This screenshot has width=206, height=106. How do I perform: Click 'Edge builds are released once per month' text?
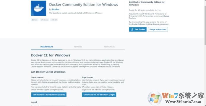(x=98, y=90)
